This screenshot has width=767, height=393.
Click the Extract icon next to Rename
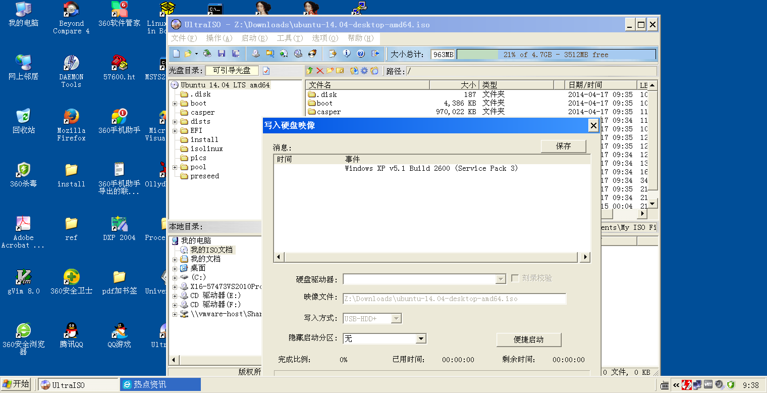click(x=354, y=71)
